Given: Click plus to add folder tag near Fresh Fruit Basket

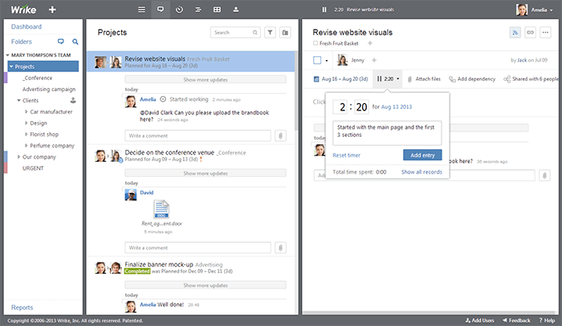Looking at the screenshot, I should [370, 43].
